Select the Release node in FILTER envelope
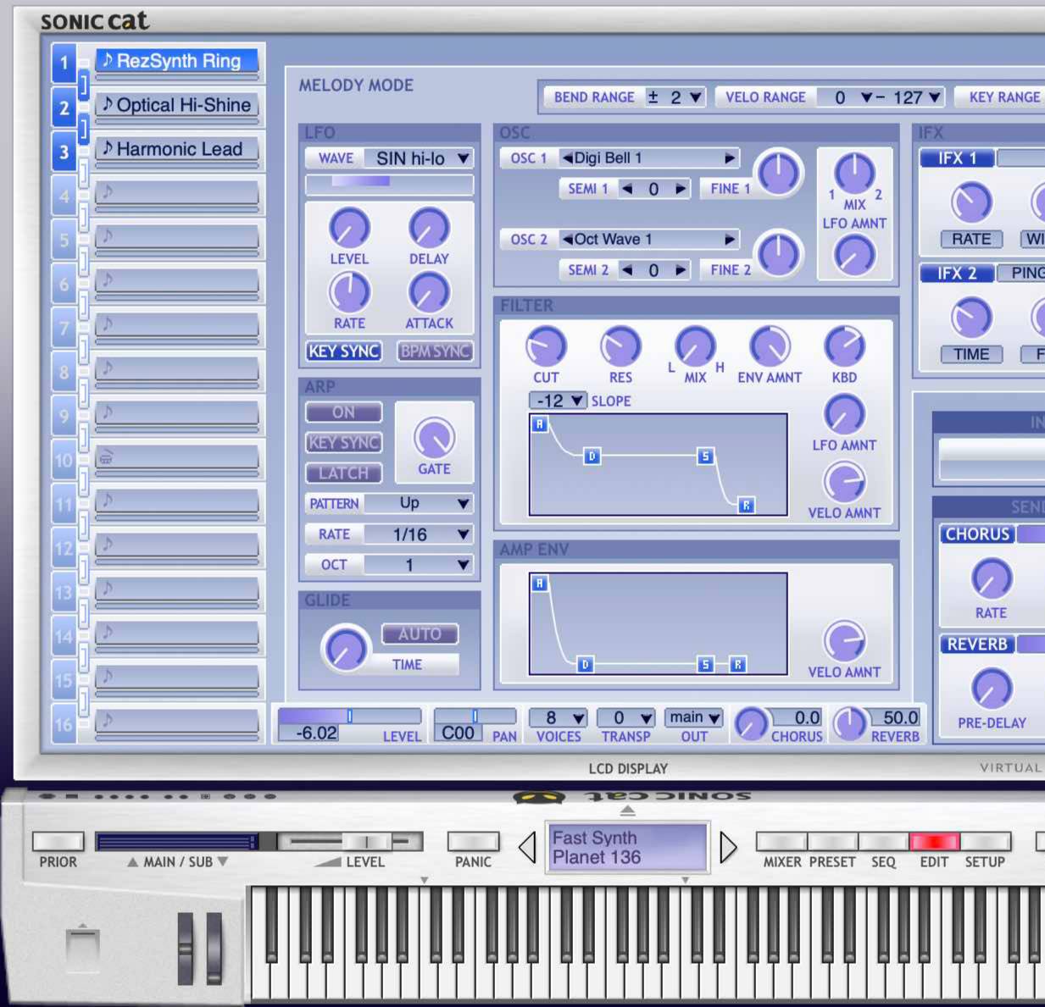The width and height of the screenshot is (1045, 1007). coord(746,506)
